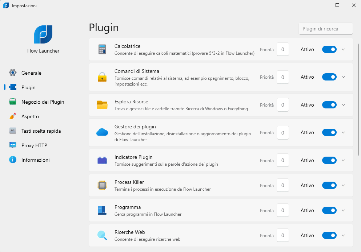Click the Calcolatrice plugin title
361x252 pixels.
point(127,46)
